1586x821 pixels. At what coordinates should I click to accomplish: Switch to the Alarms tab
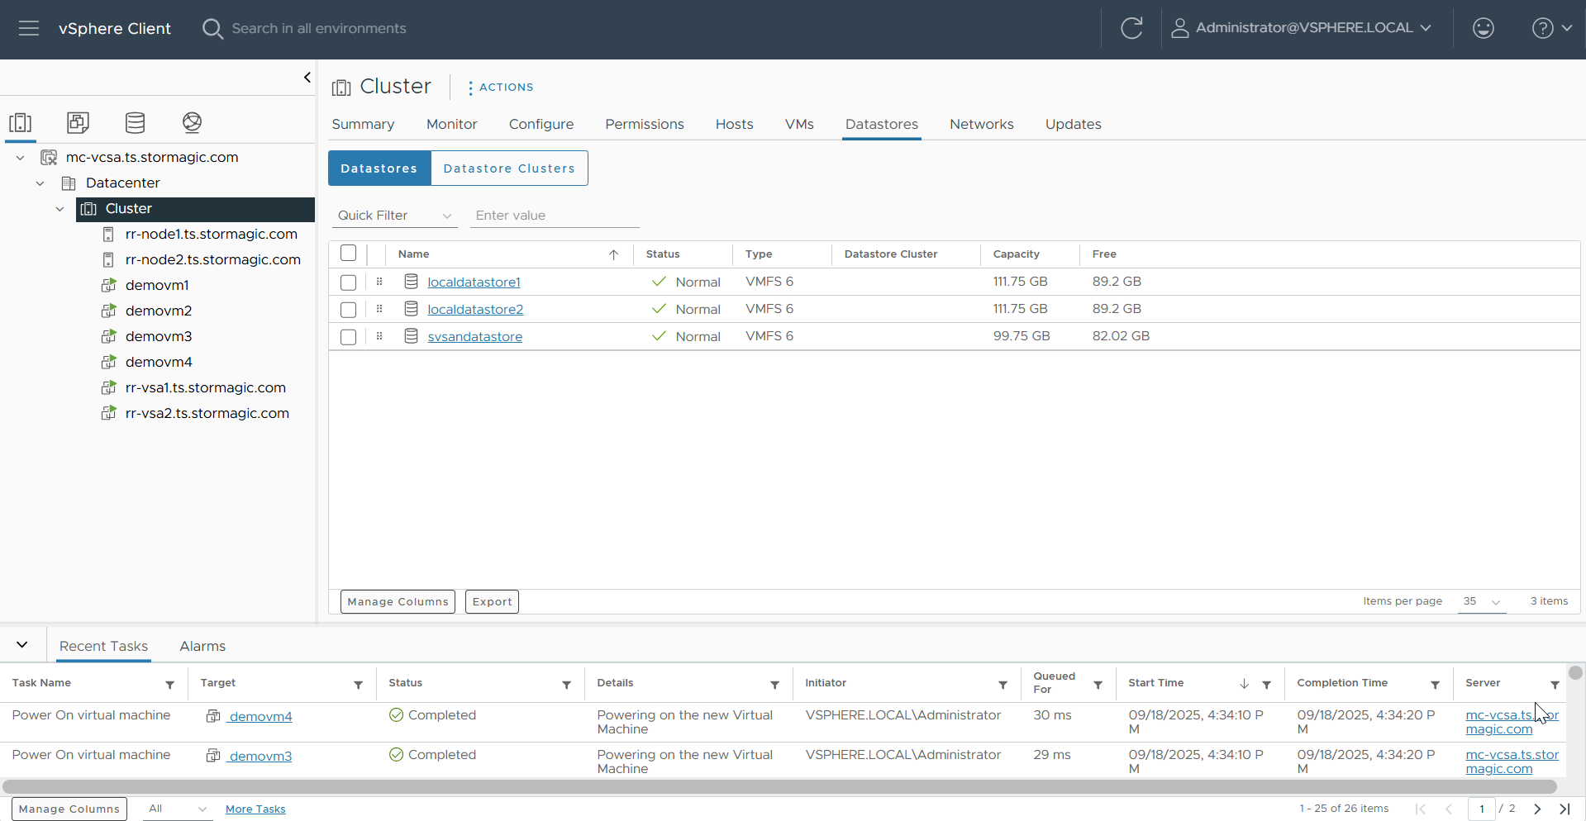(202, 646)
